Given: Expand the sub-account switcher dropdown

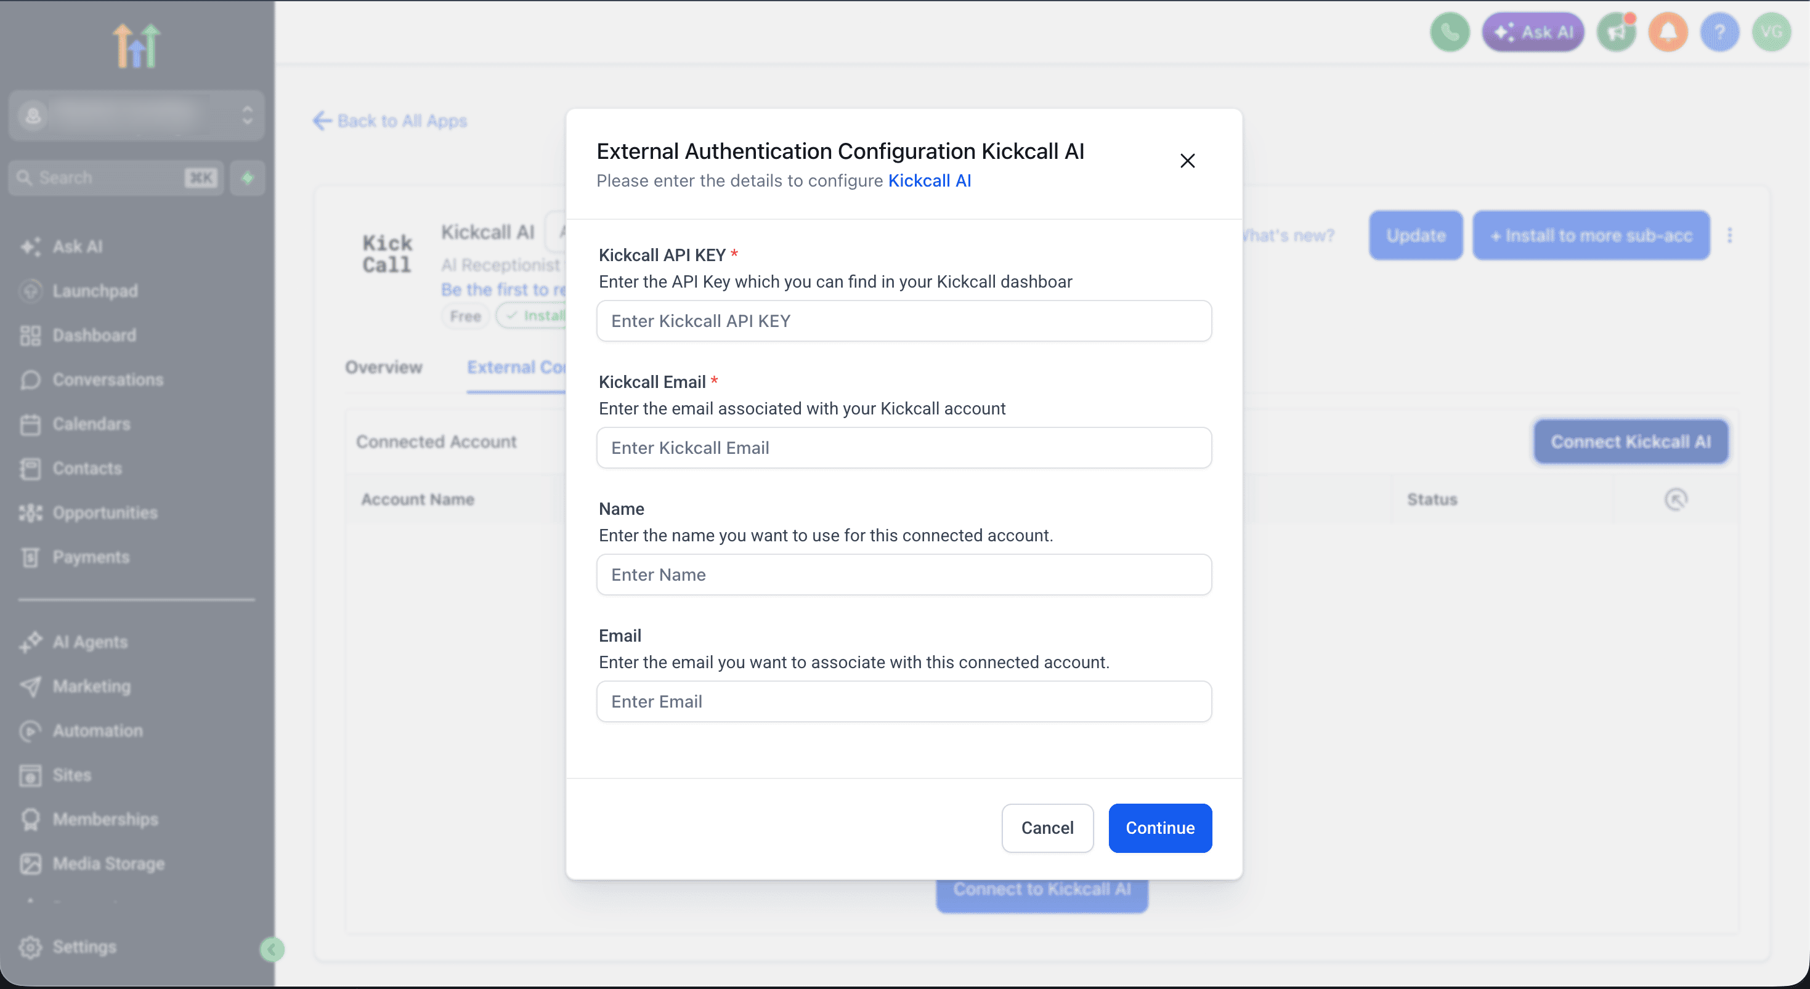Looking at the screenshot, I should [x=136, y=115].
